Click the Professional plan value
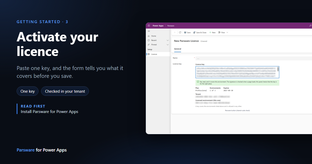 click(201, 90)
